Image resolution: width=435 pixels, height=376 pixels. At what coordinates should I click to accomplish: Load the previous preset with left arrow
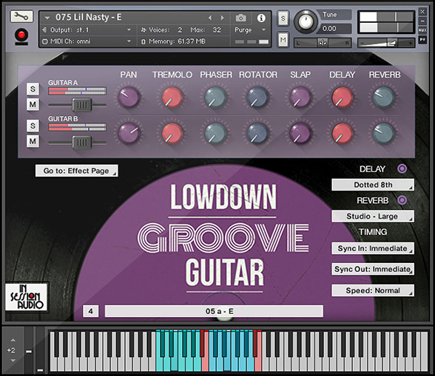[x=210, y=18]
